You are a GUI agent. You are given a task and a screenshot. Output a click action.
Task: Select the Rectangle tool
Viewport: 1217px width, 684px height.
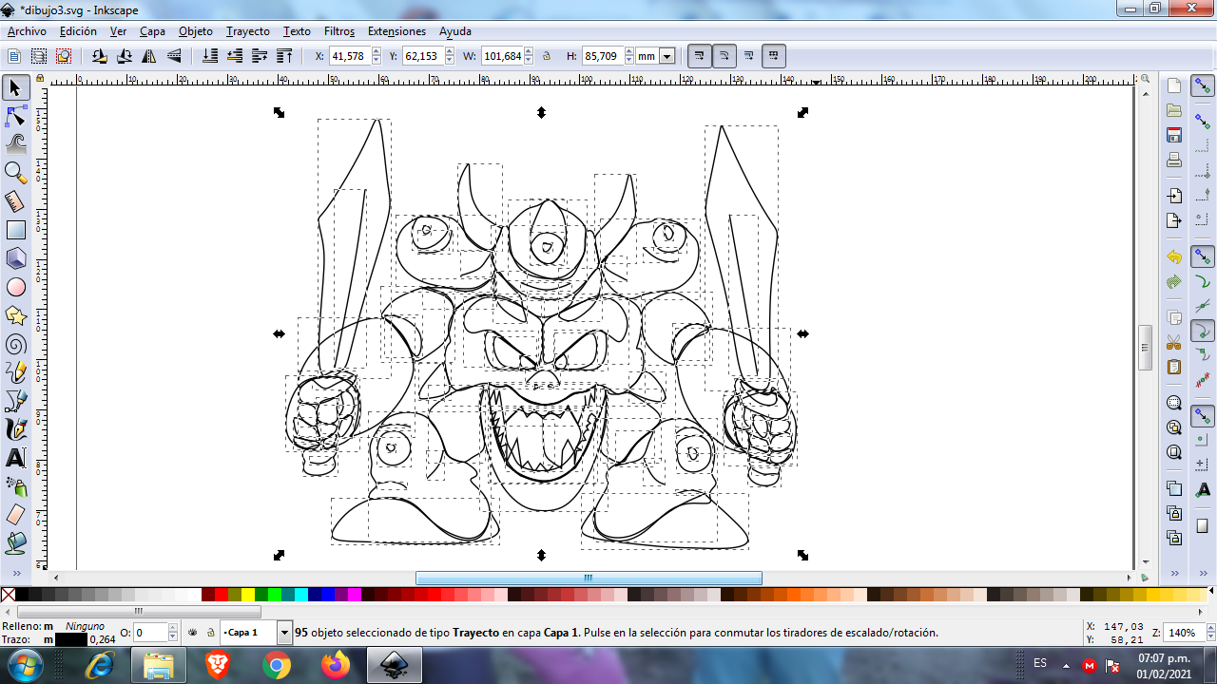pos(15,230)
